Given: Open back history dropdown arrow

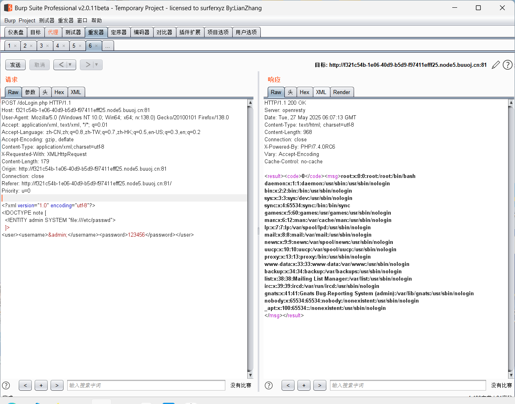Looking at the screenshot, I should point(70,65).
